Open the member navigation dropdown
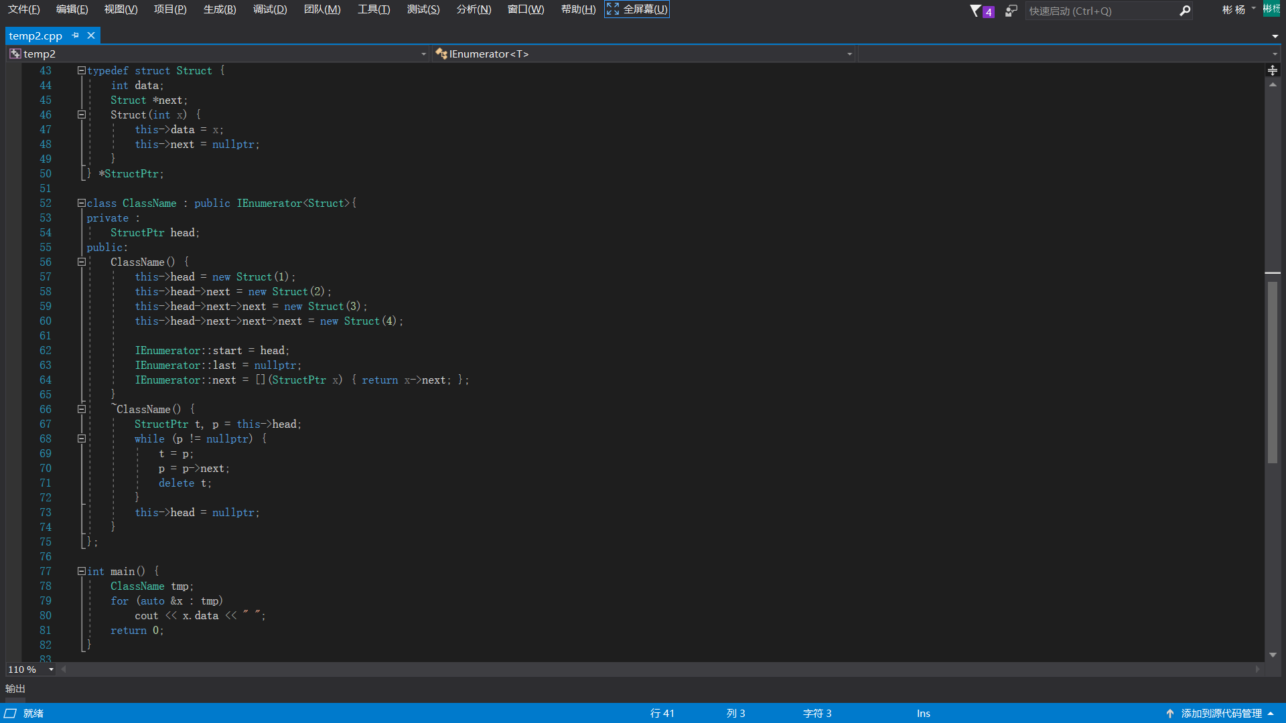Image resolution: width=1286 pixels, height=723 pixels. point(1275,54)
